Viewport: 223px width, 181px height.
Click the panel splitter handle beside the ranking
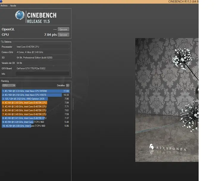click(73, 104)
